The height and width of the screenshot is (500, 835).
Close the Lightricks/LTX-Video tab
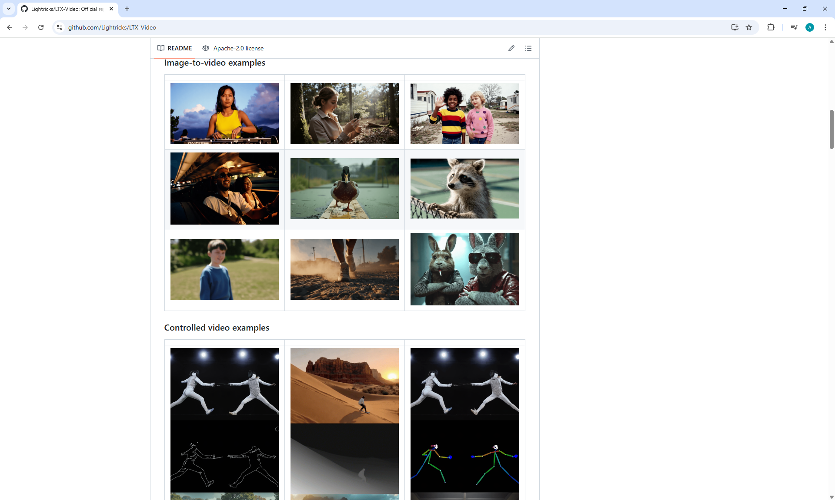[111, 9]
